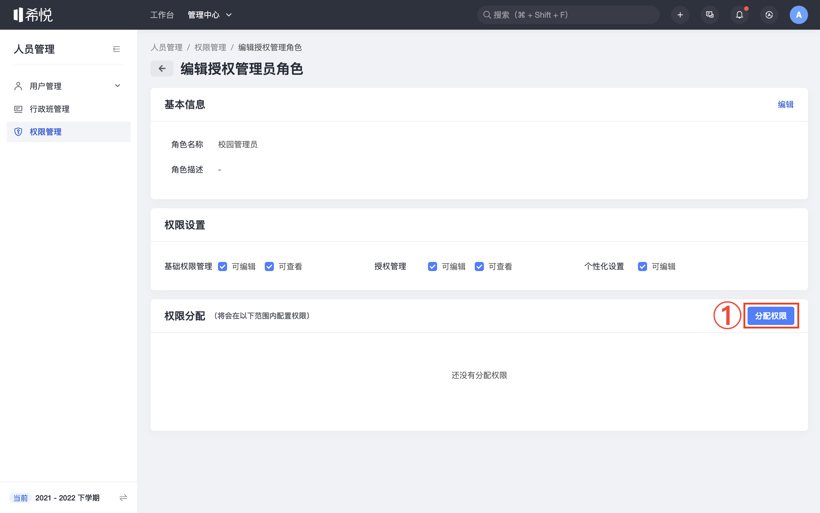Click 编辑 link in 基本信息
820x513 pixels.
click(x=785, y=104)
